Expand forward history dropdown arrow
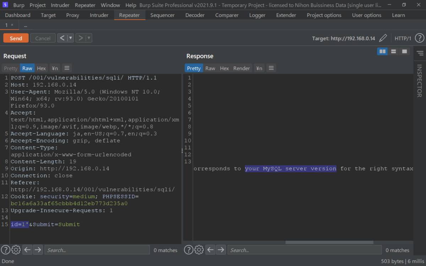426x266 pixels. click(x=89, y=38)
